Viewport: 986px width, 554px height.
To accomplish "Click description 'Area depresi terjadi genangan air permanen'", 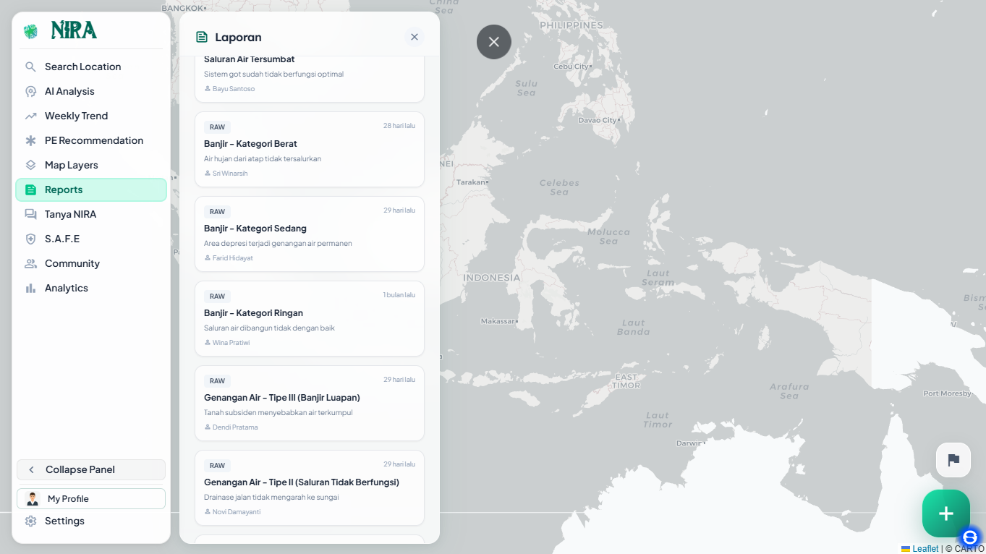I will pos(278,244).
